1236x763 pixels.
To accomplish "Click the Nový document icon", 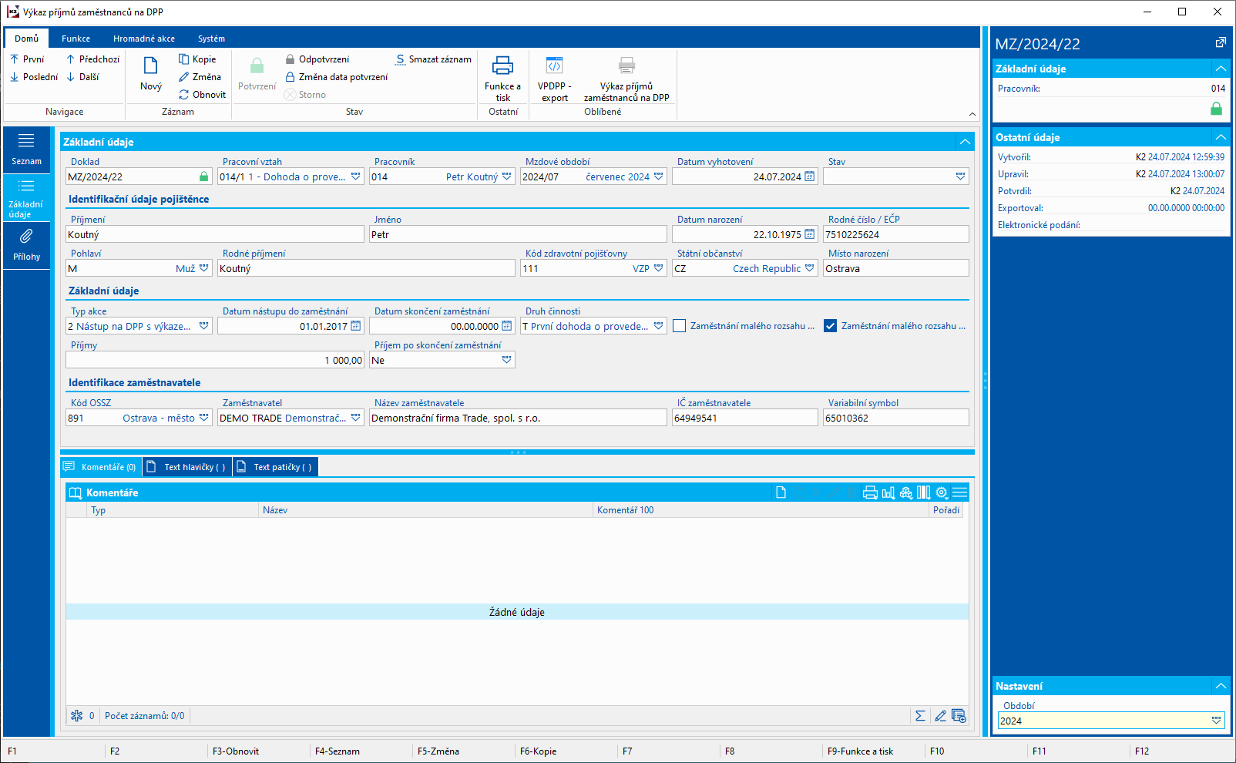I will [x=151, y=66].
